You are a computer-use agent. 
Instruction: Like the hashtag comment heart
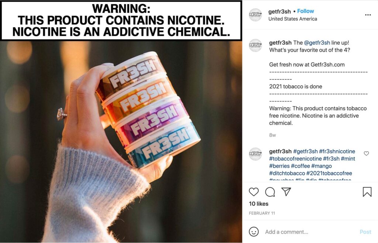[366, 153]
